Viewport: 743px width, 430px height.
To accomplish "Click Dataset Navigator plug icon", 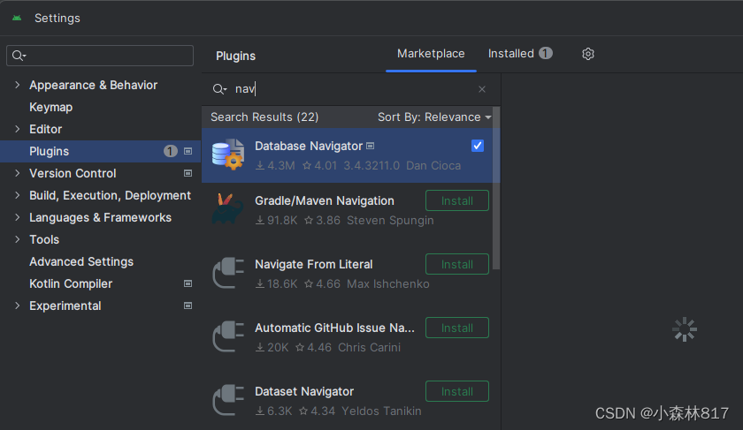I will 228,400.
